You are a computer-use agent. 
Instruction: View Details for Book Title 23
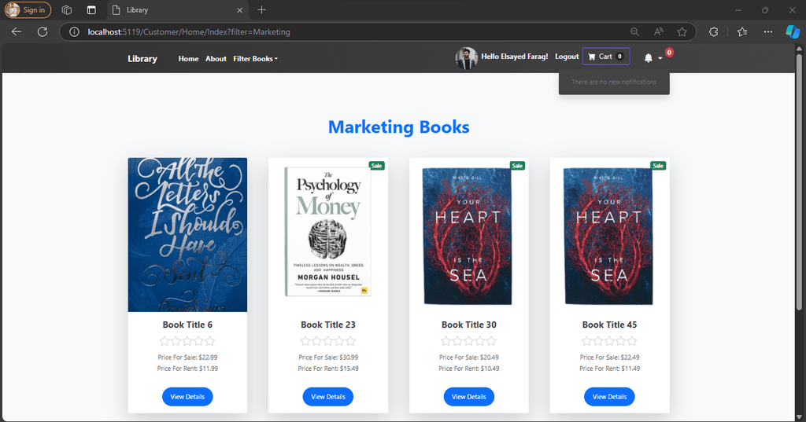(x=328, y=397)
